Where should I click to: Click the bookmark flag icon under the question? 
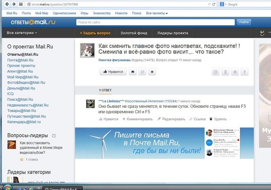133,72
